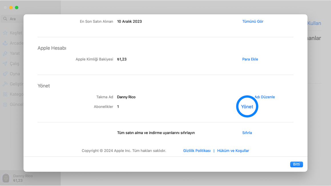Screen dimensions: 331x186
Task: Click the green fullscreen window button
Action: (17, 8)
